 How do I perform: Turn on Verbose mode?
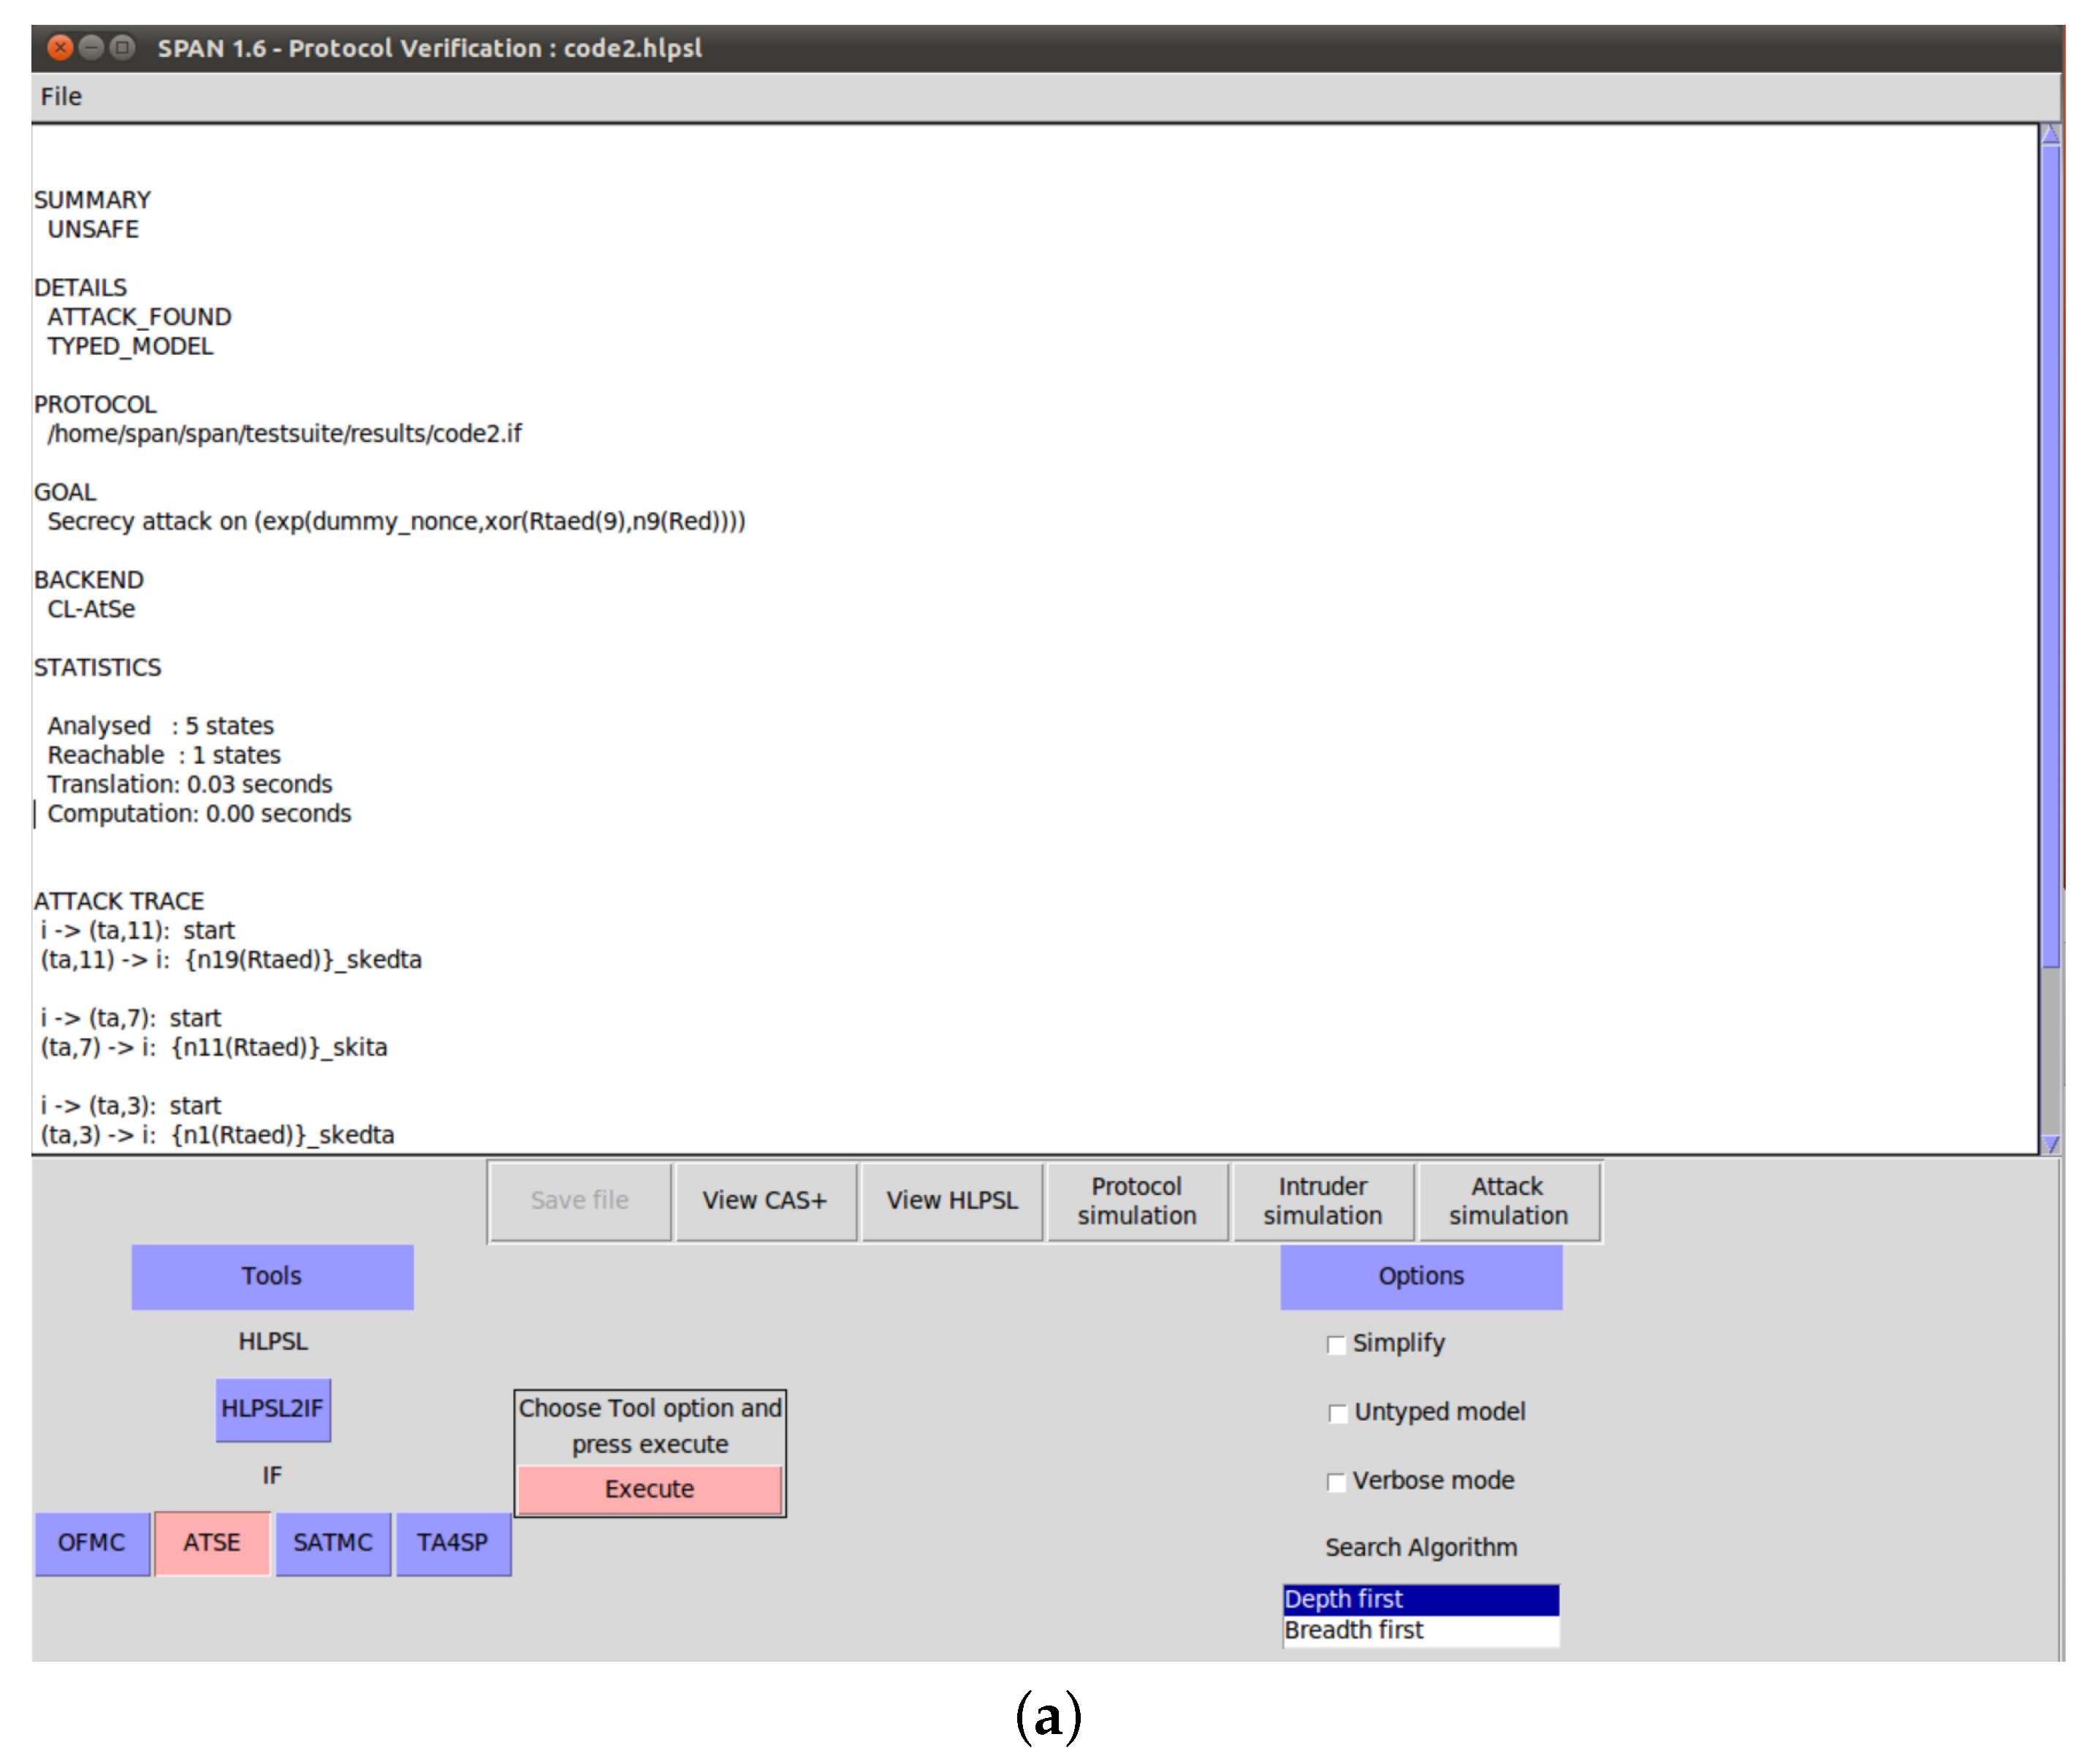1336,1482
